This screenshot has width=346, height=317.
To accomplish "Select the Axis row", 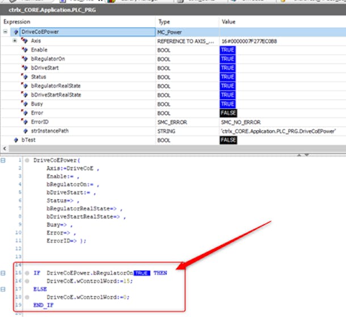I will pos(36,41).
